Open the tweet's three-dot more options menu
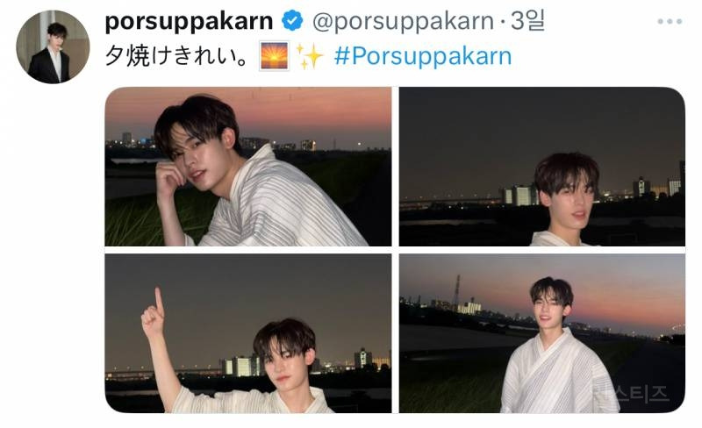Viewport: 702px width, 428px height. pyautogui.click(x=670, y=21)
